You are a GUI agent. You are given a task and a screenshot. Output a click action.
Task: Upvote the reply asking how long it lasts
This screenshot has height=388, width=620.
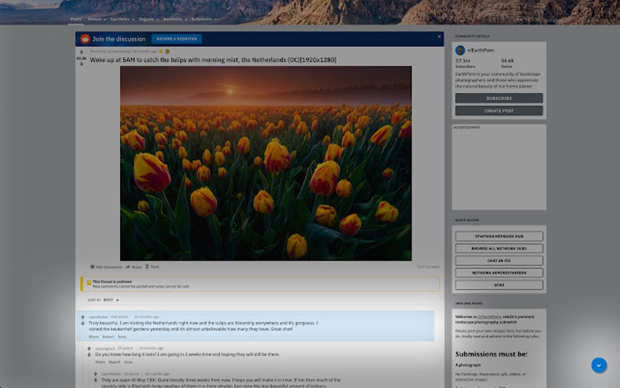[89, 348]
